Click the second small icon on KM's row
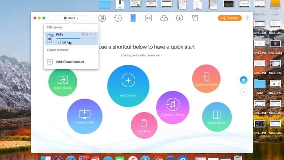Viewport: 284px width, 160px height. coord(87,34)
